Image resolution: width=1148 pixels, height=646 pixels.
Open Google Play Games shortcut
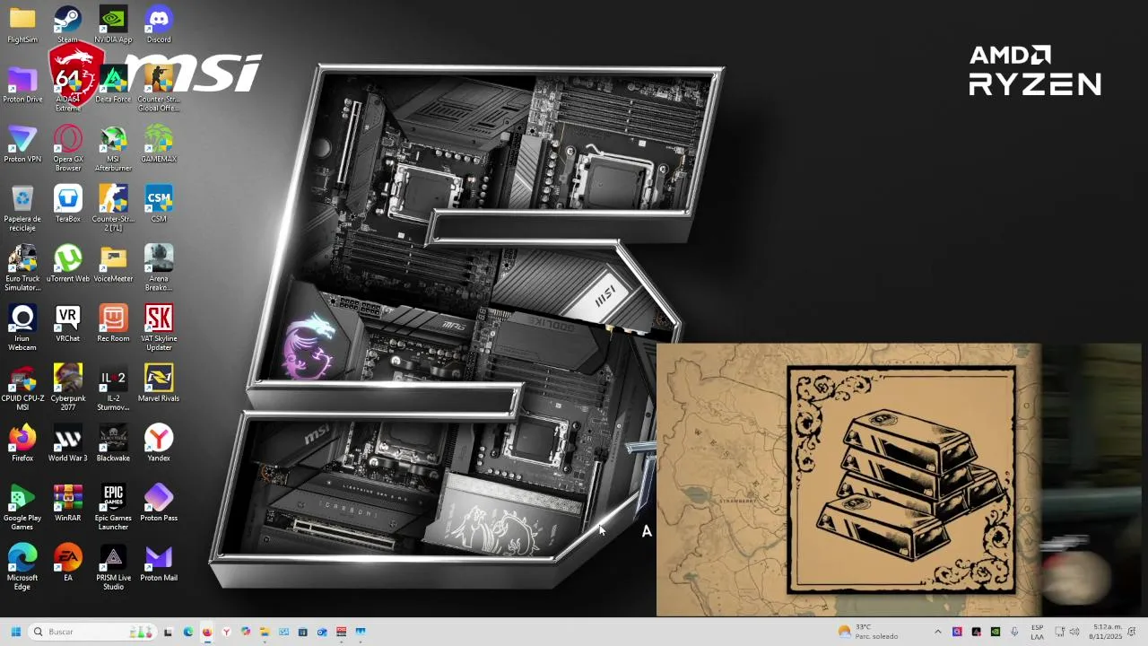pyautogui.click(x=22, y=508)
